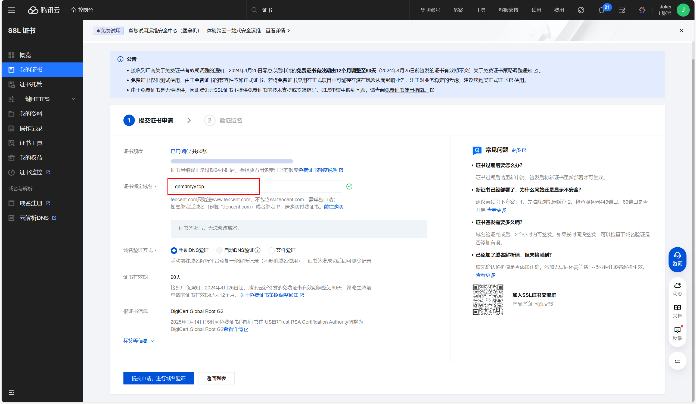This screenshot has width=696, height=404.
Task: Click the notification bell icon
Action: [x=601, y=10]
